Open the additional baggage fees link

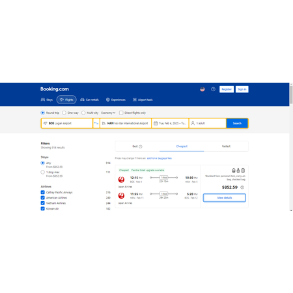coord(160,158)
